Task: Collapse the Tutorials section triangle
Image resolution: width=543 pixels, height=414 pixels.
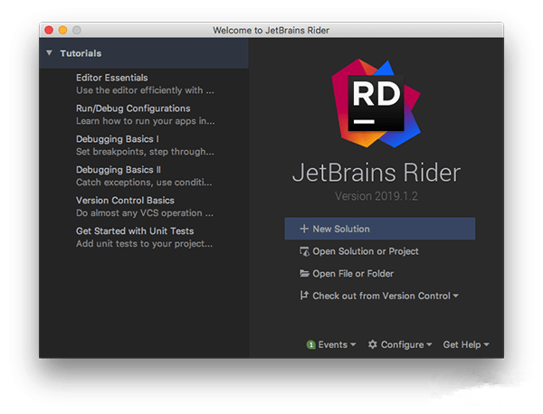Action: (x=49, y=53)
